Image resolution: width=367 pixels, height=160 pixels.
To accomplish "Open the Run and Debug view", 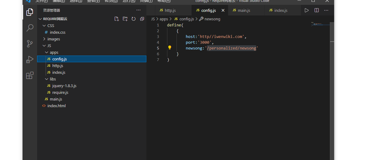I will (x=30, y=60).
